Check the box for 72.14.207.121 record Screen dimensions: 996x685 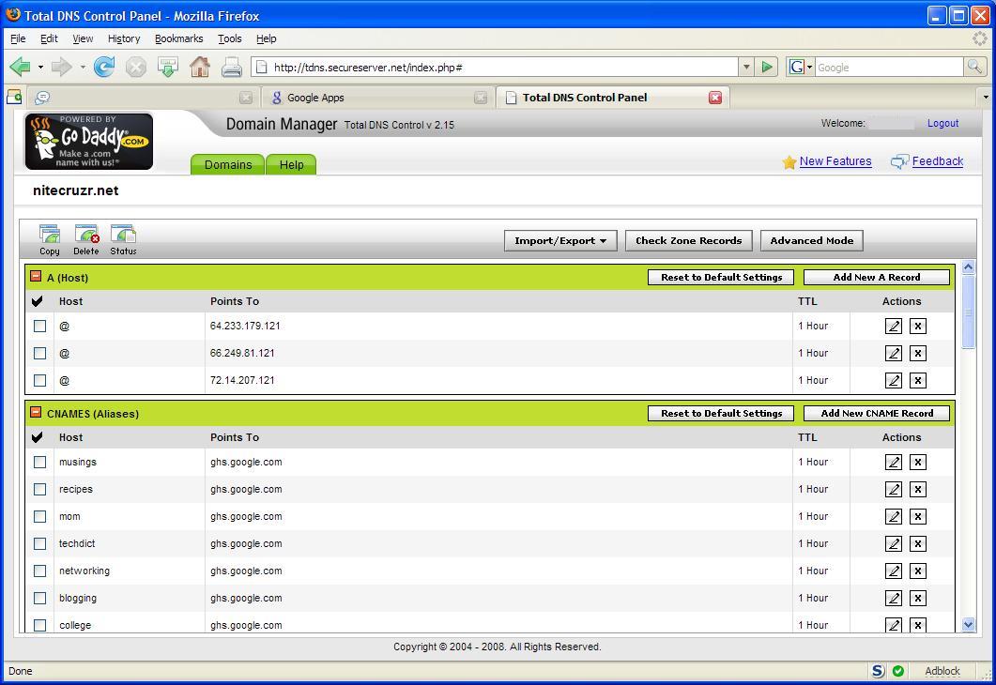pos(40,381)
